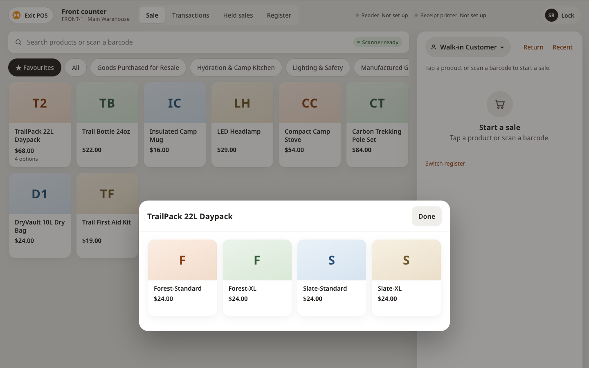Screen dimensions: 589x368
Task: Open the Held sales tab
Action: (x=238, y=15)
